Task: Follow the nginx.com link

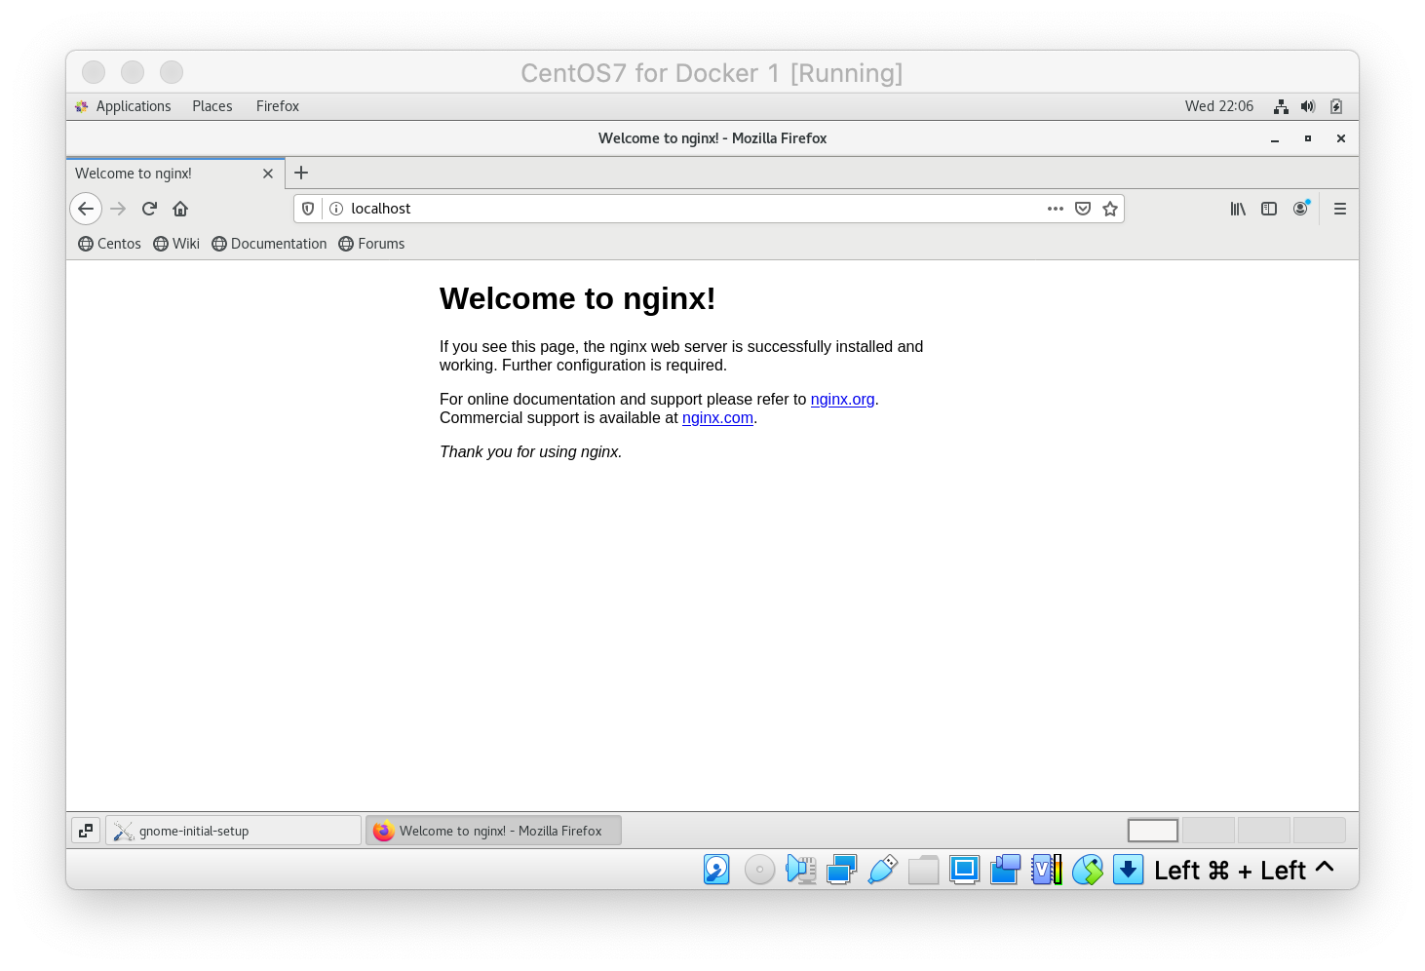Action: 717,417
